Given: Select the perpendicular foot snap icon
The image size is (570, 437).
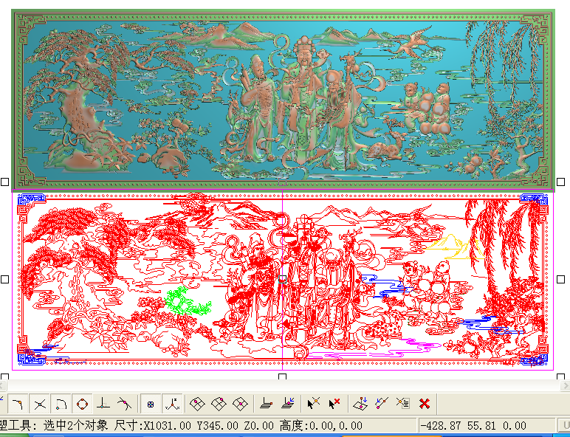Looking at the screenshot, I should tap(103, 404).
